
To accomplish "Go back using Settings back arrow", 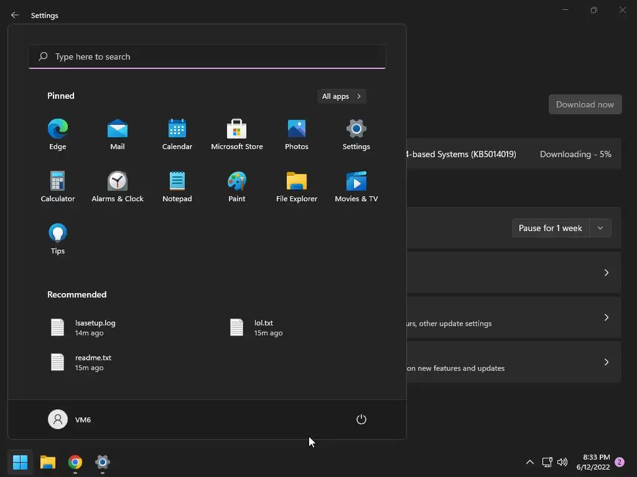I will [x=15, y=15].
